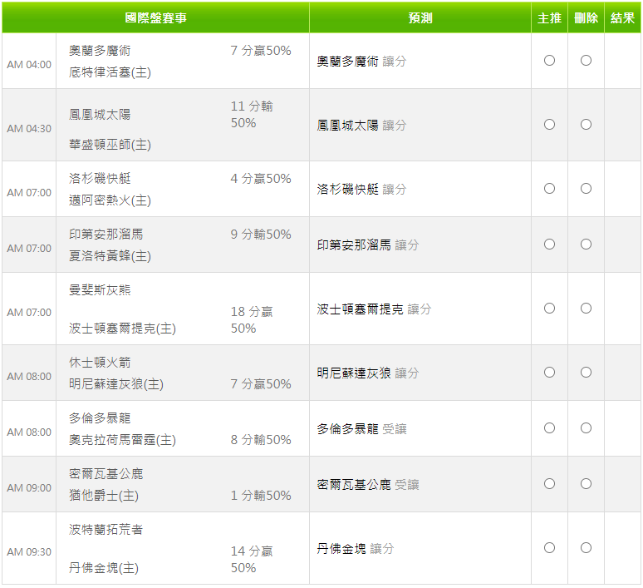Click prediction 密爾瓦基公鹿 受讓
This screenshot has height=588, width=643.
pyautogui.click(x=368, y=485)
